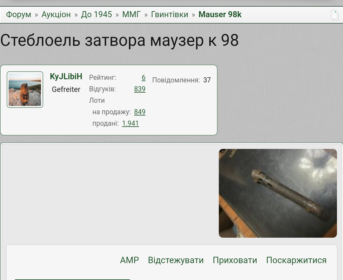Open the До 1945 breadcrumb category
The width and height of the screenshot is (343, 280).
97,14
